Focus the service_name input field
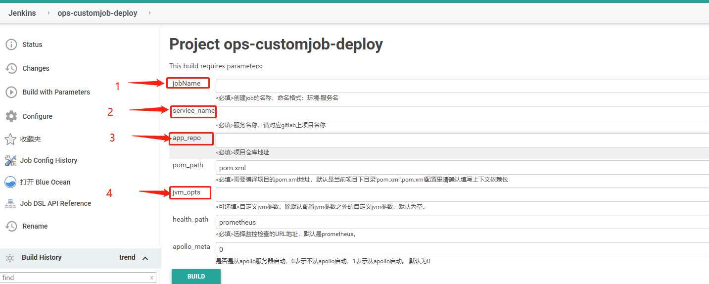This screenshot has width=709, height=284. pos(462,113)
